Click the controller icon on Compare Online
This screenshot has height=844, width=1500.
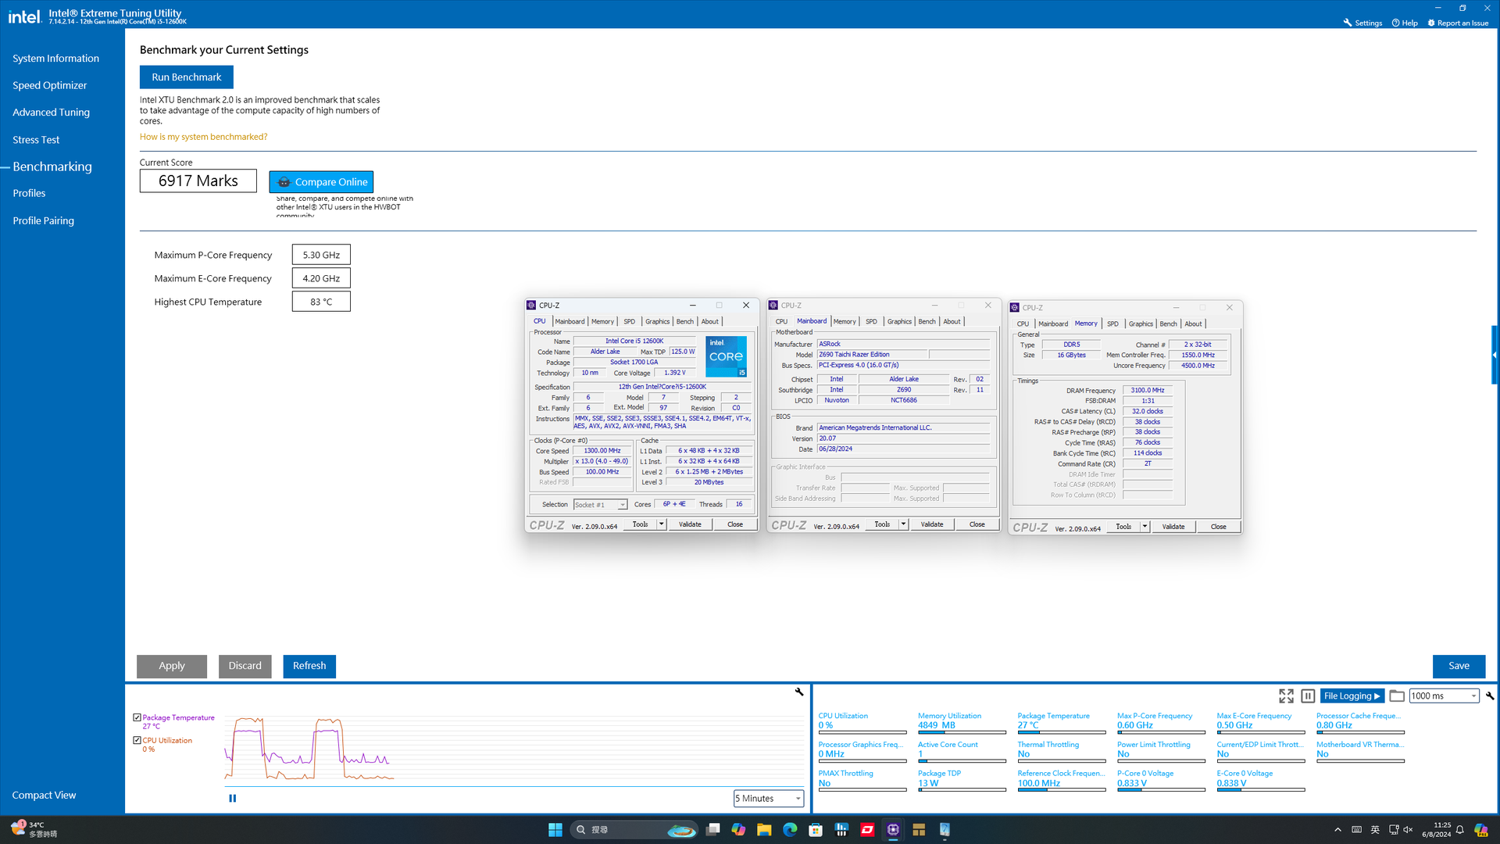click(284, 182)
